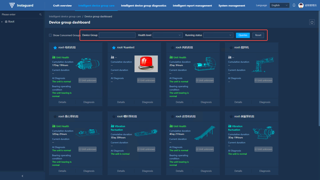The height and width of the screenshot is (180, 320).
Task: Click the refresh dashboard icon
Action: click(312, 22)
